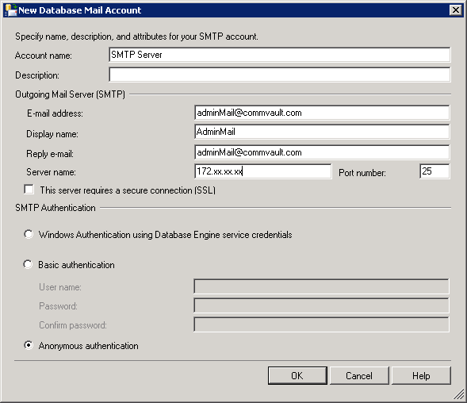The height and width of the screenshot is (403, 467).
Task: Enable the SSL secure connection checkbox
Action: coord(29,190)
